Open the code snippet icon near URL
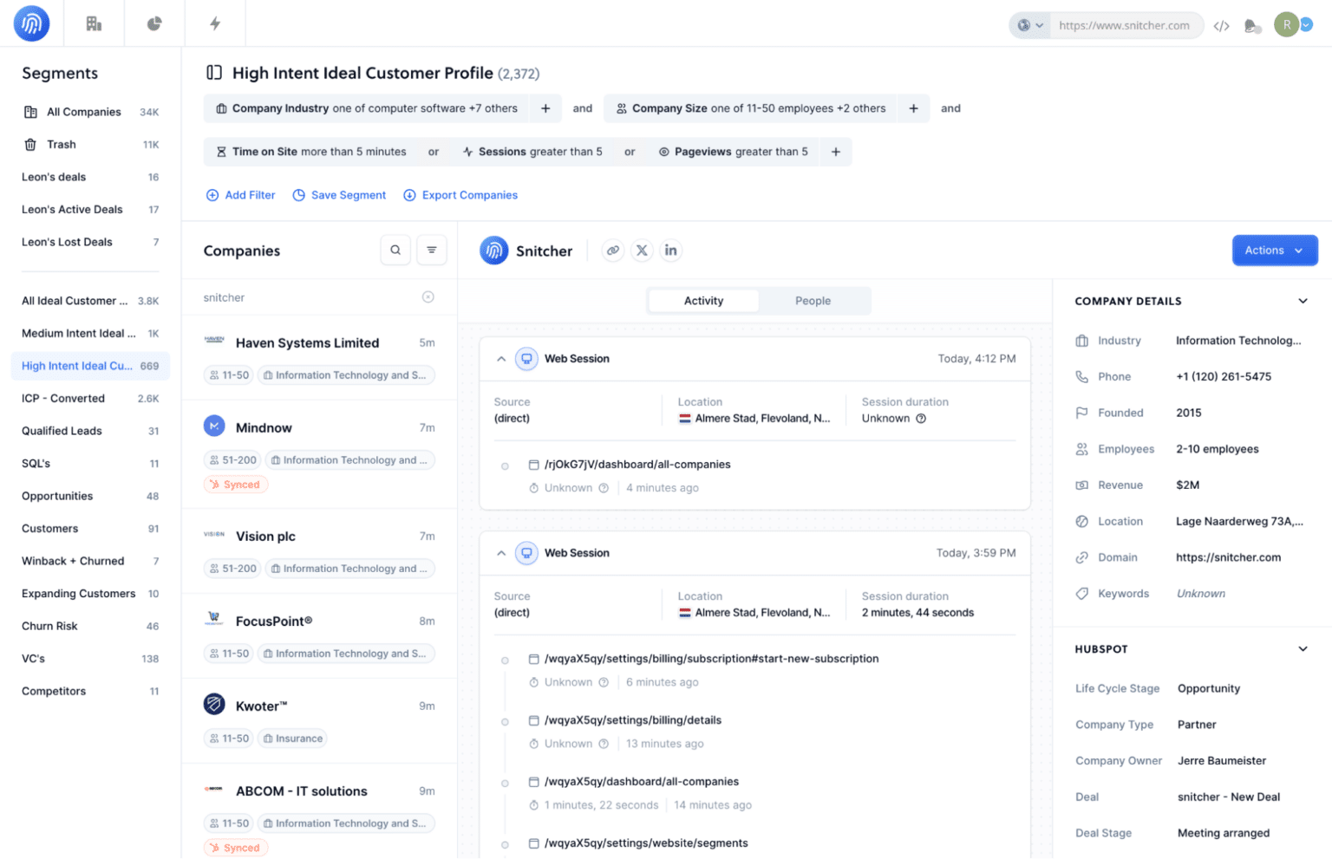 1221,26
